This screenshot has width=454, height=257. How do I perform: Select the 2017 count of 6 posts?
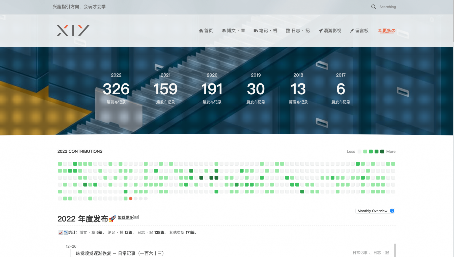pos(341,89)
